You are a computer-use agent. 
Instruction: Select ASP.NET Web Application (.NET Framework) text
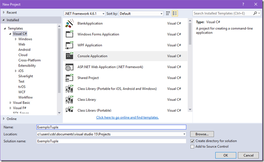tap(110, 67)
